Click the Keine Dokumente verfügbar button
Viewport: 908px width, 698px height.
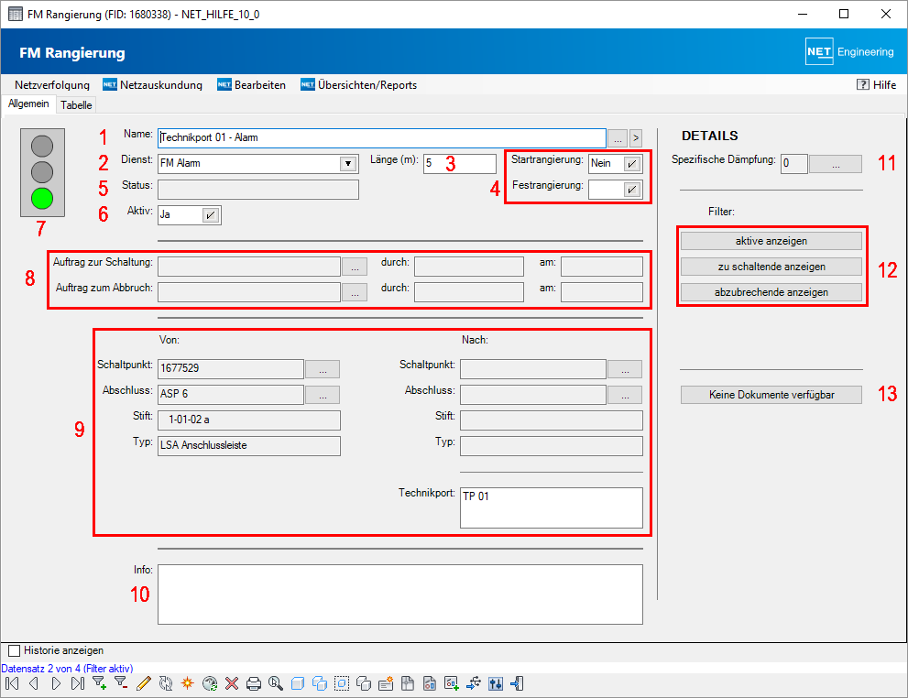[771, 395]
